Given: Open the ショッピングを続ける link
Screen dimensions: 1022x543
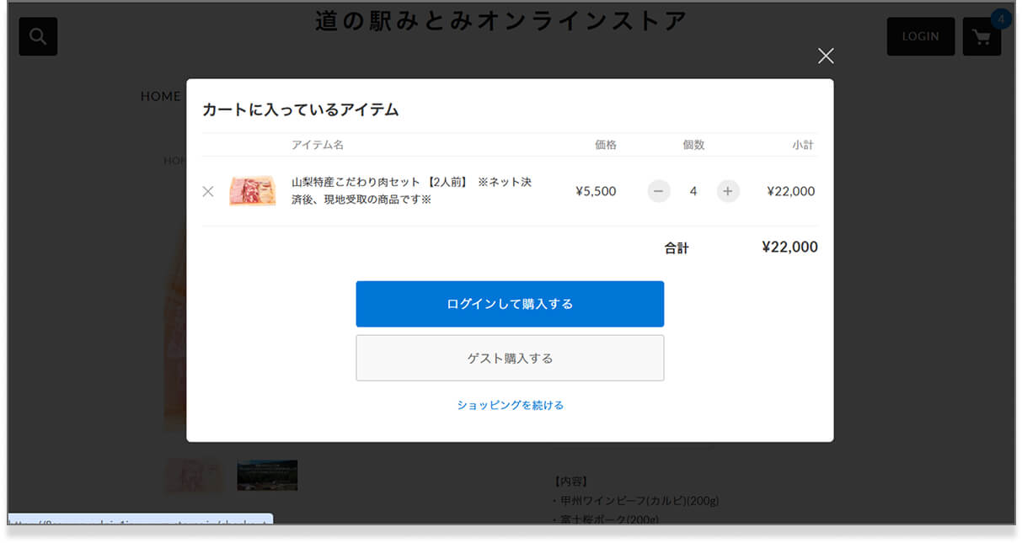Looking at the screenshot, I should pos(510,405).
